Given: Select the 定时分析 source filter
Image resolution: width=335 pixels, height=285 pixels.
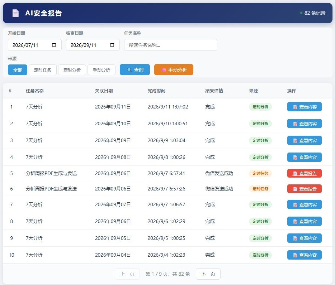Looking at the screenshot, I should pos(72,70).
